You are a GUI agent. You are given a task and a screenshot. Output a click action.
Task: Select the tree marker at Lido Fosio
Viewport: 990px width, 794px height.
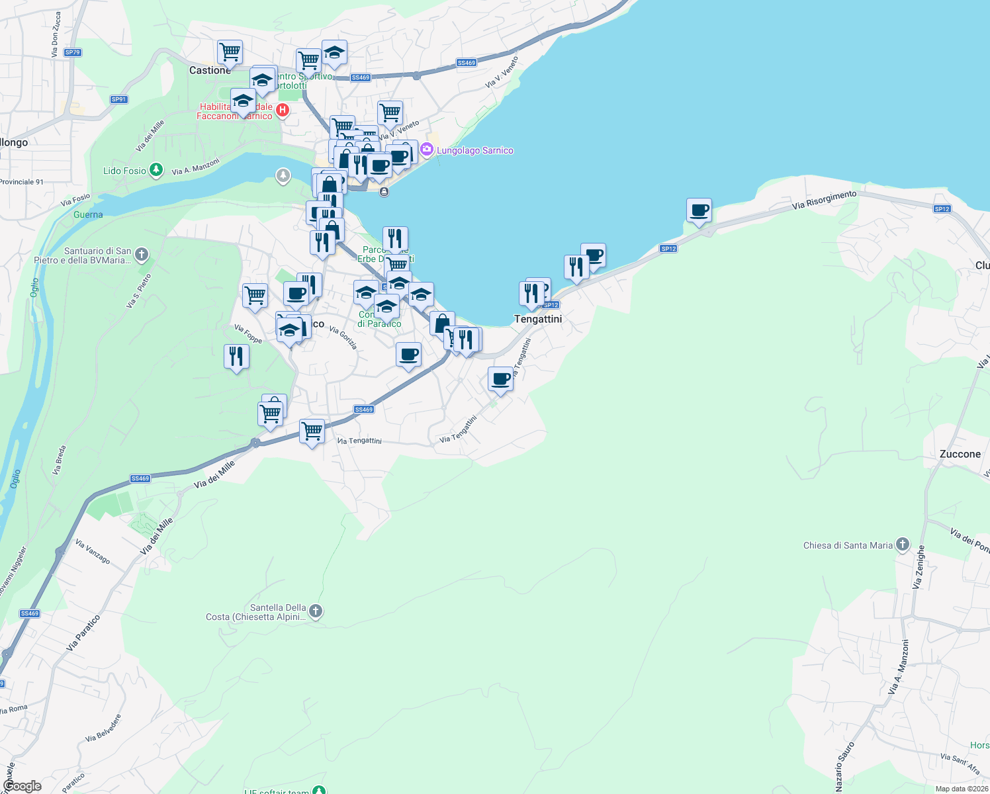155,170
